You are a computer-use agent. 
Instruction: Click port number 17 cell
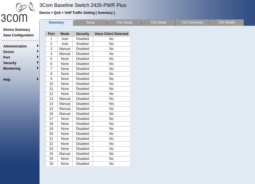point(51,119)
